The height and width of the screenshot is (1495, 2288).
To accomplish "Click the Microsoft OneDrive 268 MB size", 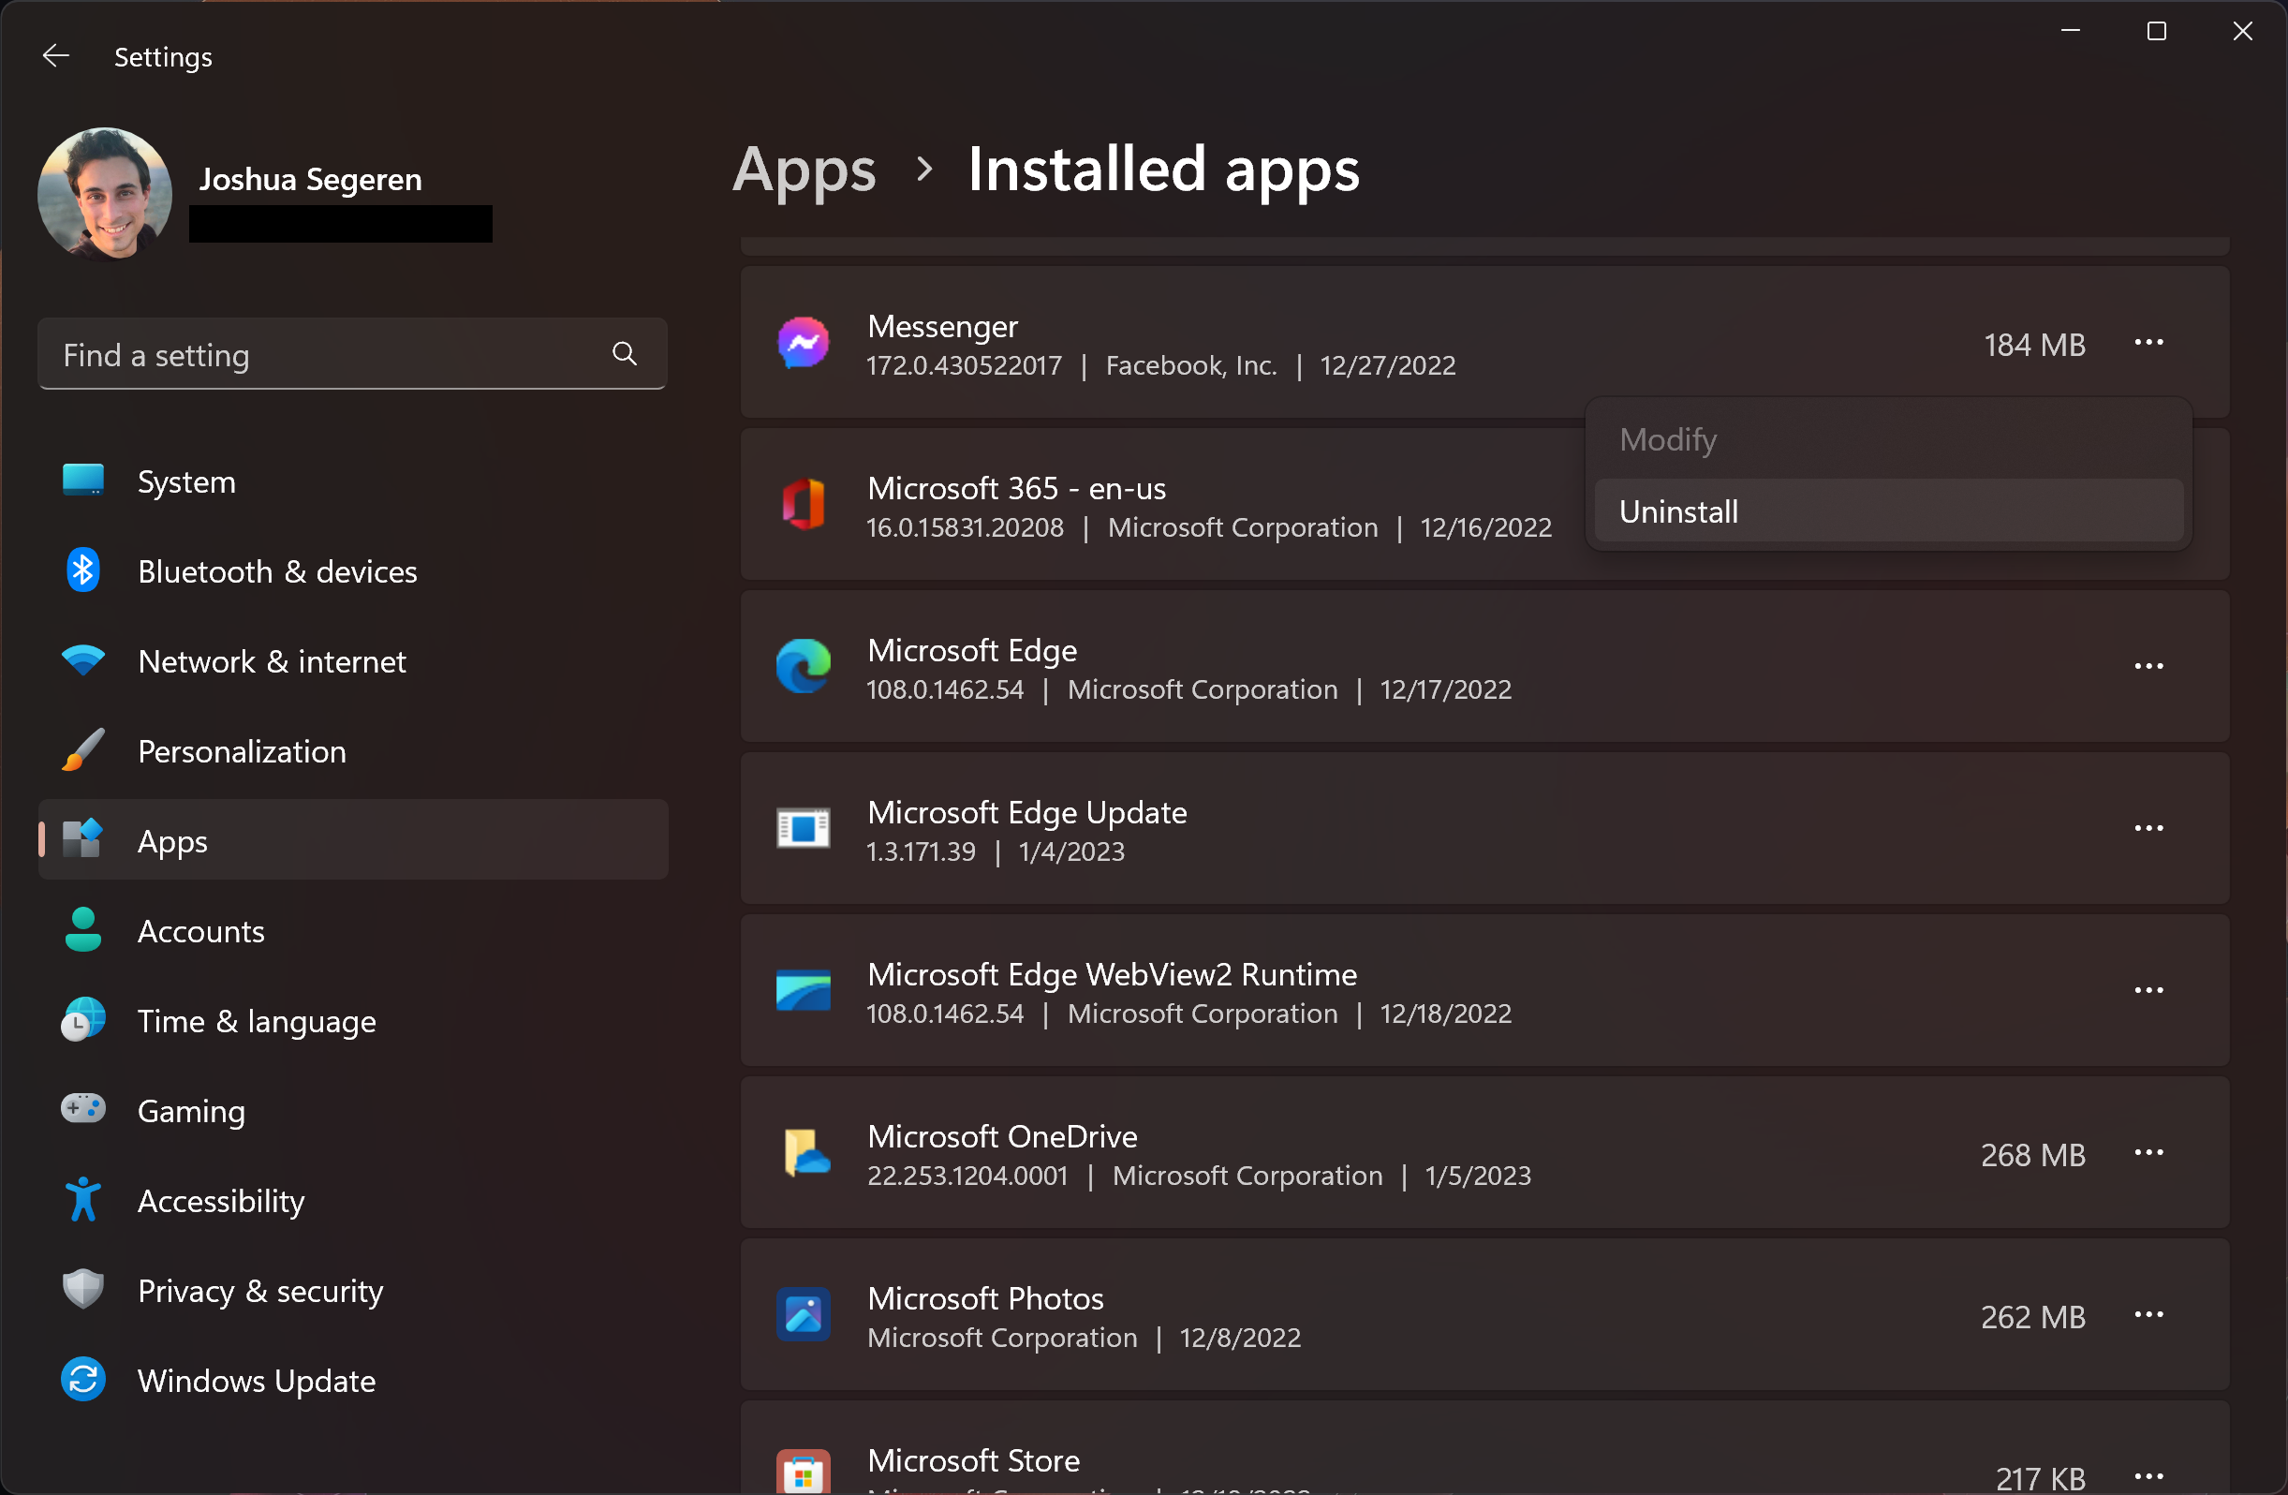I will pyautogui.click(x=2032, y=1155).
